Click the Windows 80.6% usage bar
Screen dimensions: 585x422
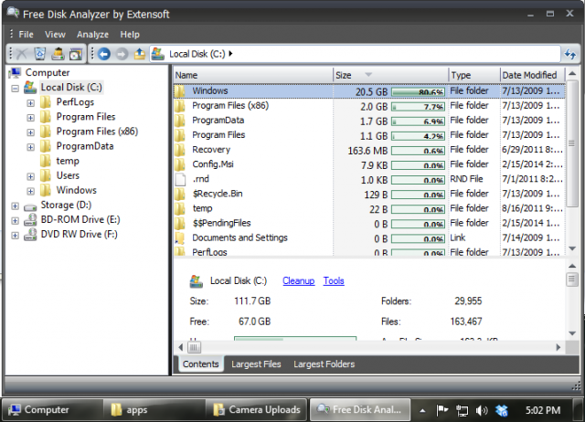coord(419,92)
